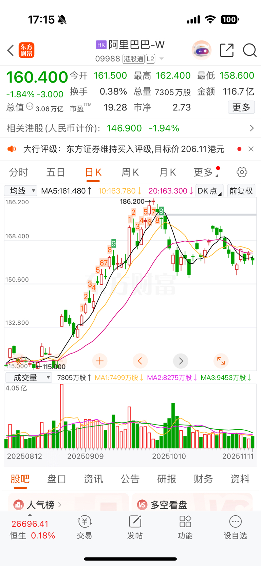Screen dimensions: 261x566
Task: Switch to the 五日 chart tab
Action: (56, 172)
